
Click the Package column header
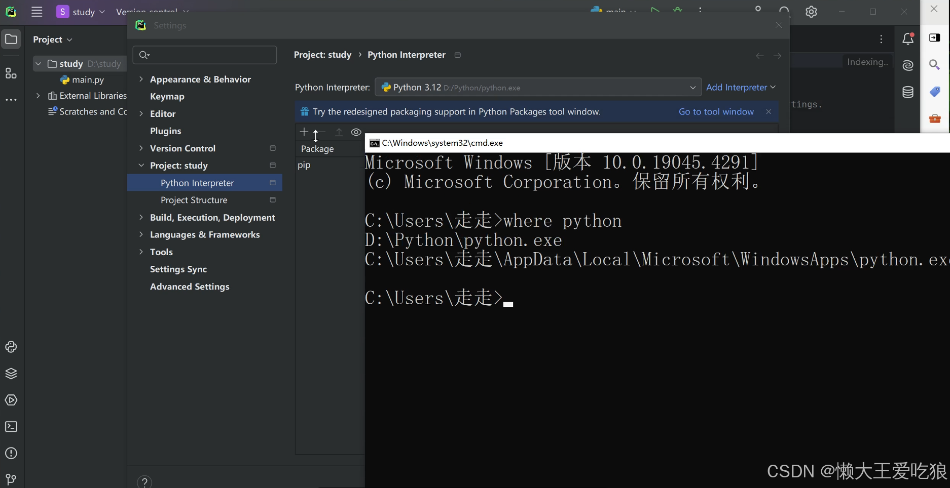coord(317,149)
